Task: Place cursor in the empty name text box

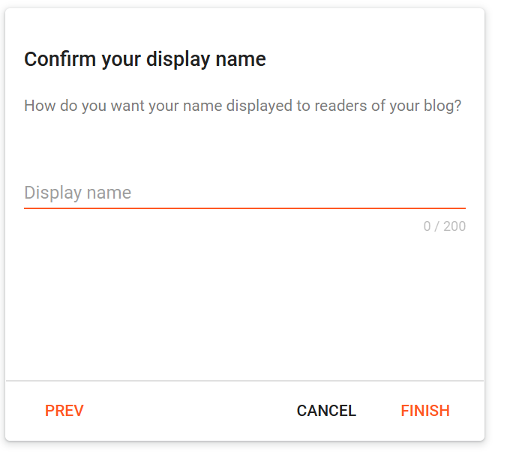Action: pyautogui.click(x=244, y=193)
